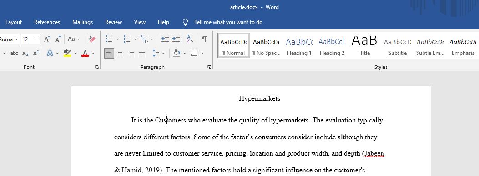Expand the Multilevel List dropdown arrow

point(152,39)
